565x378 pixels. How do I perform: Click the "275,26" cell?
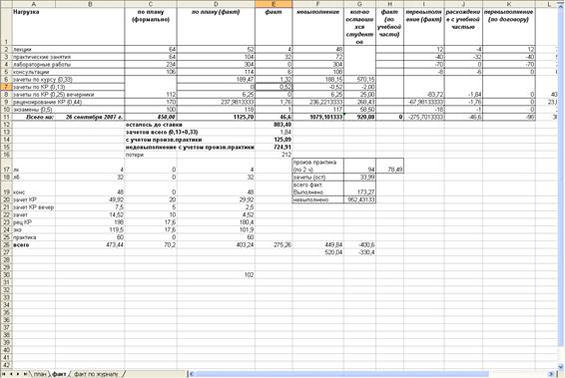coord(274,244)
